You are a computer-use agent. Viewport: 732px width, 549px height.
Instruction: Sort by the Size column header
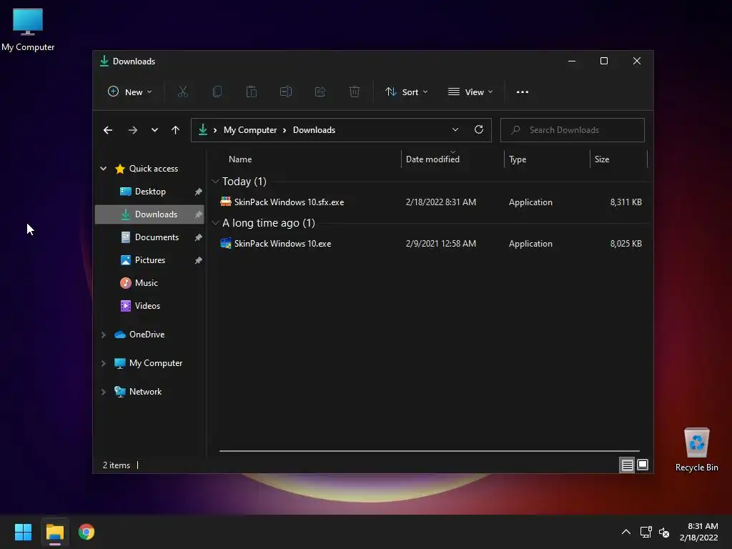[618, 159]
